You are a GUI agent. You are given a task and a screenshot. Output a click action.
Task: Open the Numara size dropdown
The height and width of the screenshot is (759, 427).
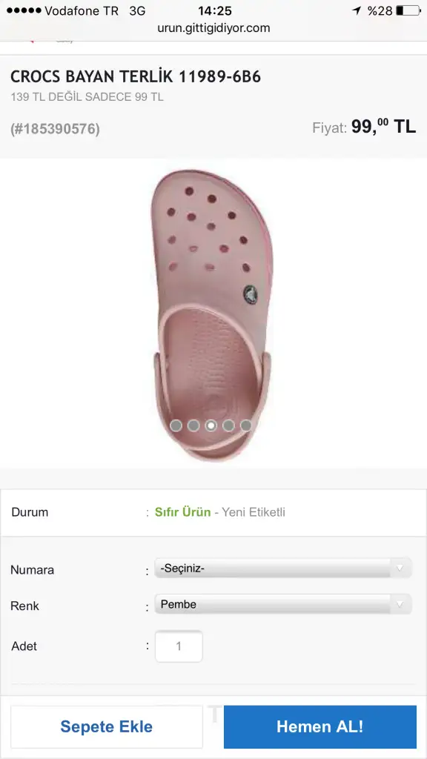click(283, 568)
